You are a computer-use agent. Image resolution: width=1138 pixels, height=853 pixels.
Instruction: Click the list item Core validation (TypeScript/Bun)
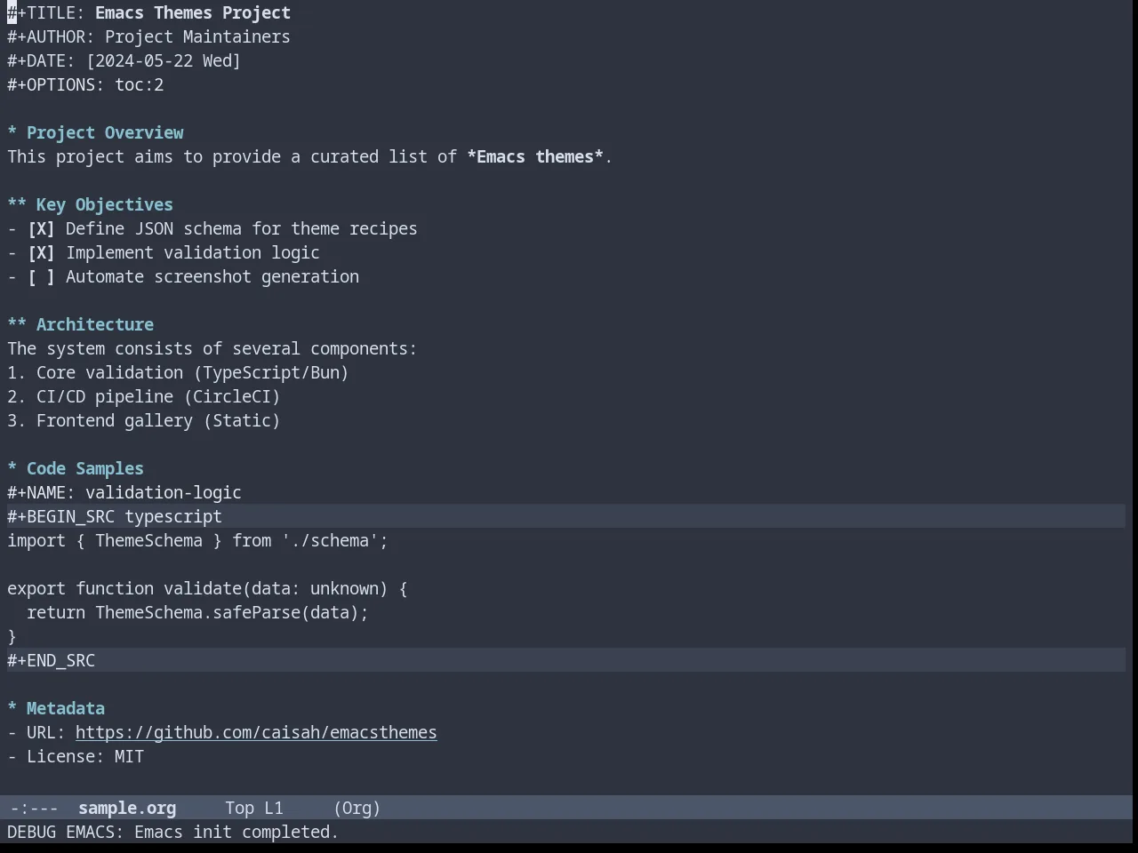pos(178,373)
